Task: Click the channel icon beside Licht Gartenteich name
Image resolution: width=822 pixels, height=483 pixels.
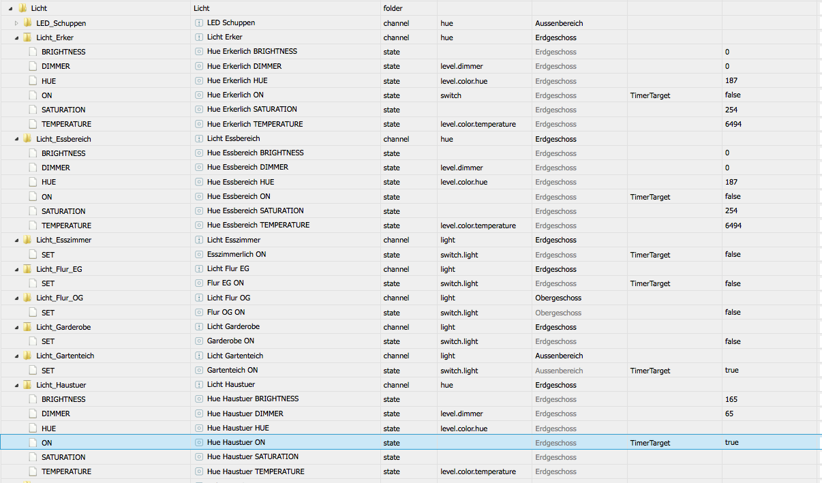Action: (200, 356)
